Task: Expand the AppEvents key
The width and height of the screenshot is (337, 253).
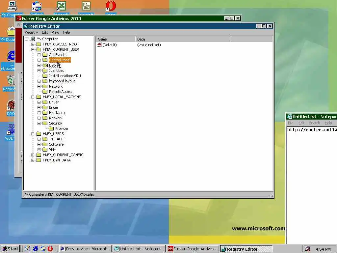Action: pyautogui.click(x=39, y=55)
